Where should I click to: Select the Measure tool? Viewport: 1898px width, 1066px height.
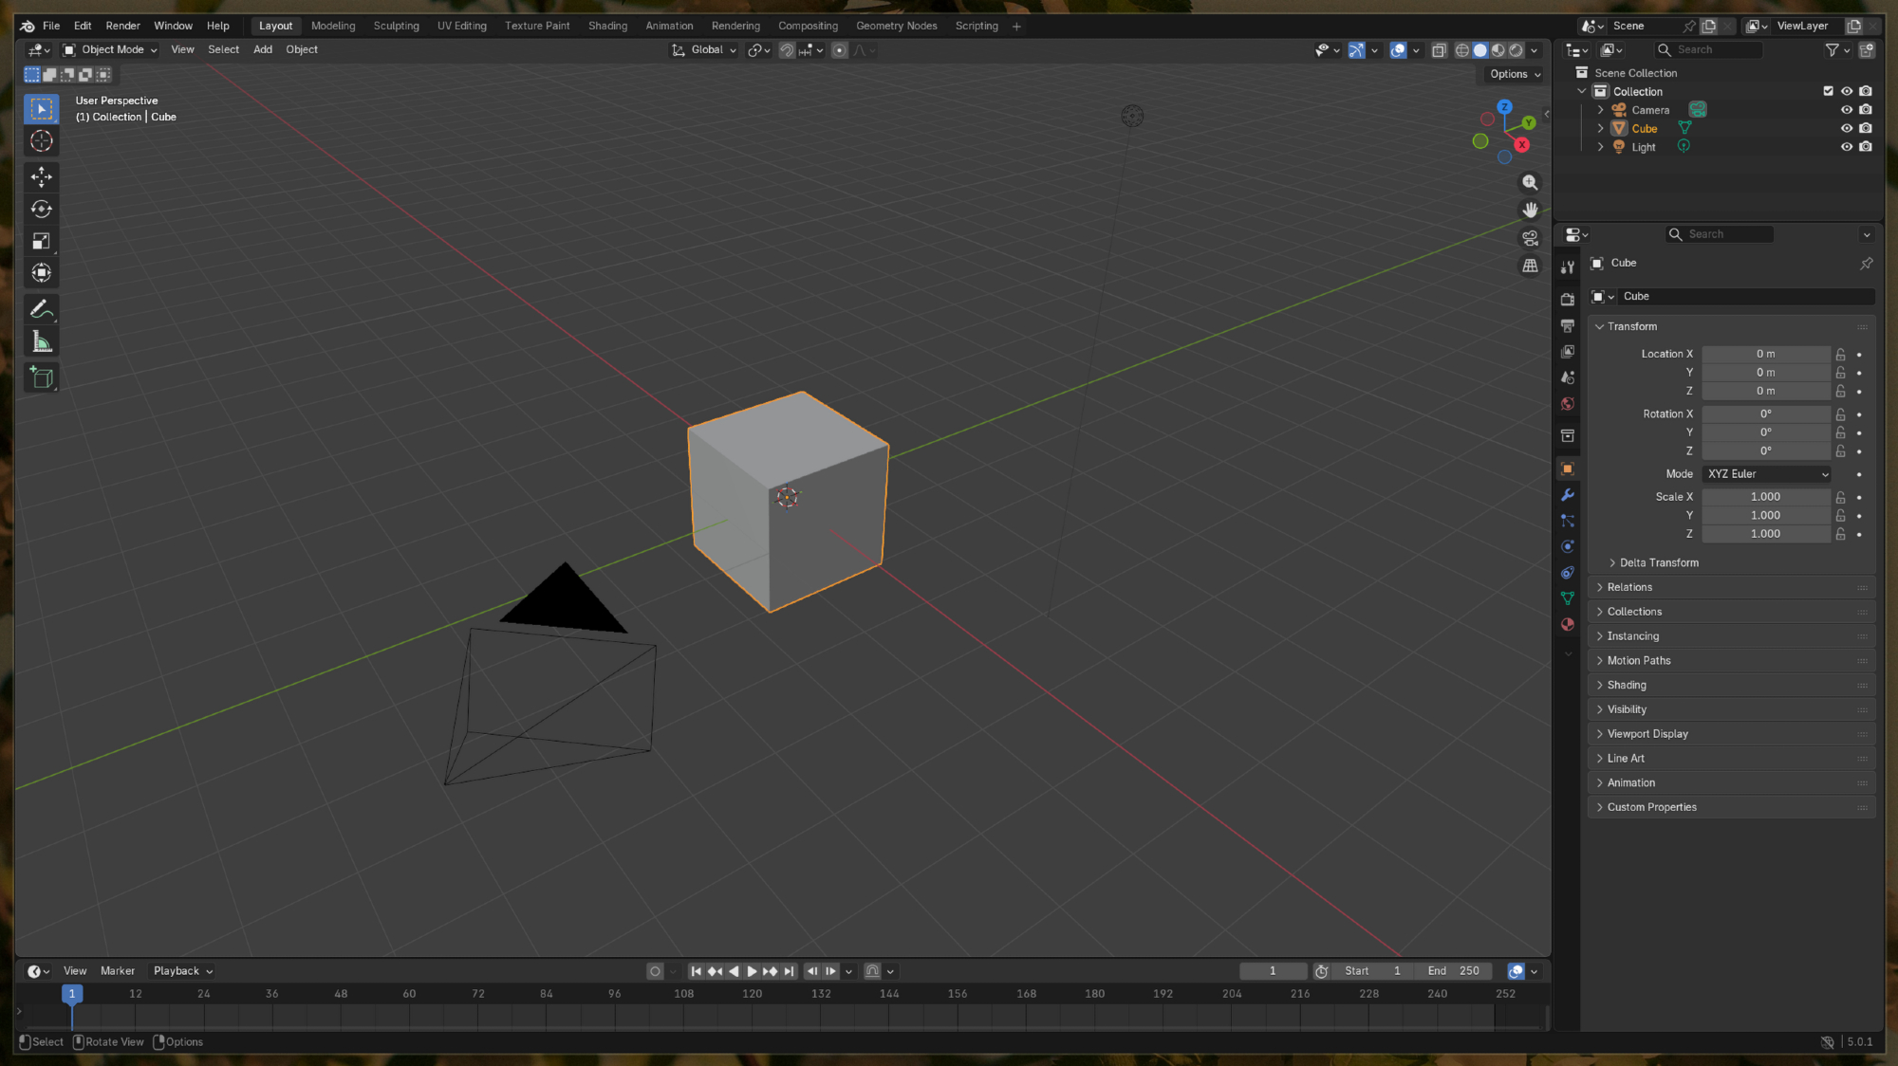coord(41,341)
